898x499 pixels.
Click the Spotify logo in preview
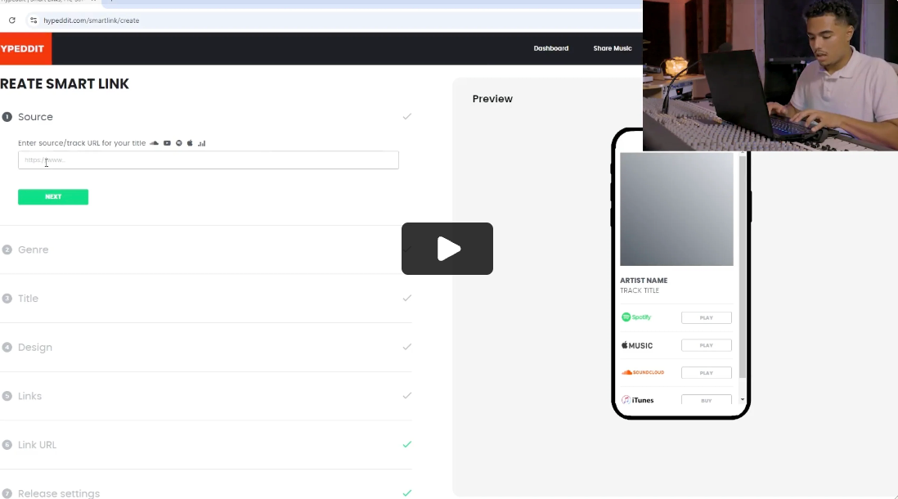pyautogui.click(x=636, y=317)
